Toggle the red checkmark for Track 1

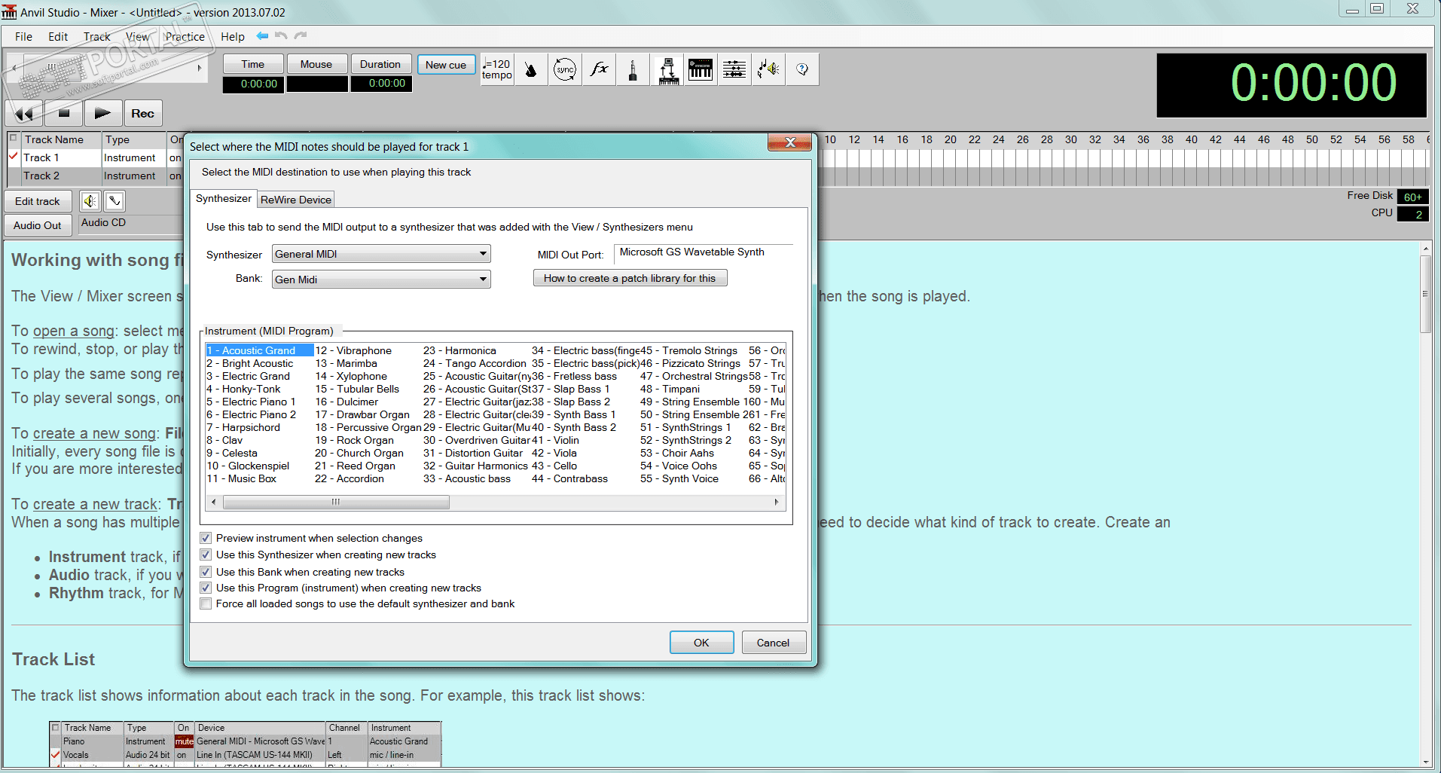pos(14,157)
